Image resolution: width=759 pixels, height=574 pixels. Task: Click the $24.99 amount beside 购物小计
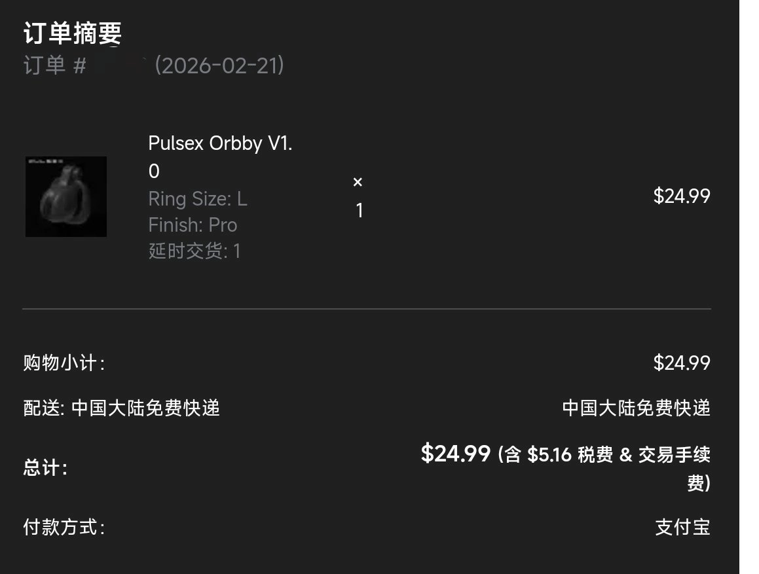(x=681, y=363)
